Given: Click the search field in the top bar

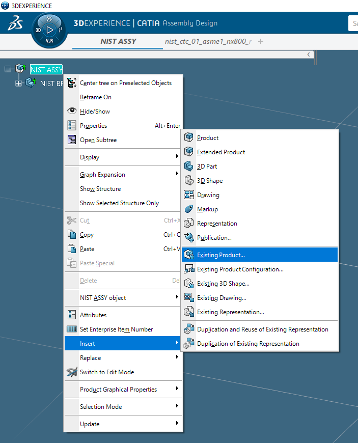Looking at the screenshot, I should 353,23.
